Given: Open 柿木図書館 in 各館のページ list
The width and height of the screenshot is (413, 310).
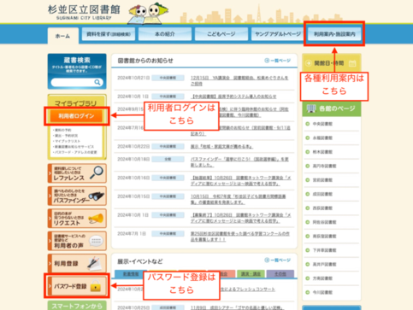Looking at the screenshot, I should point(322,152).
